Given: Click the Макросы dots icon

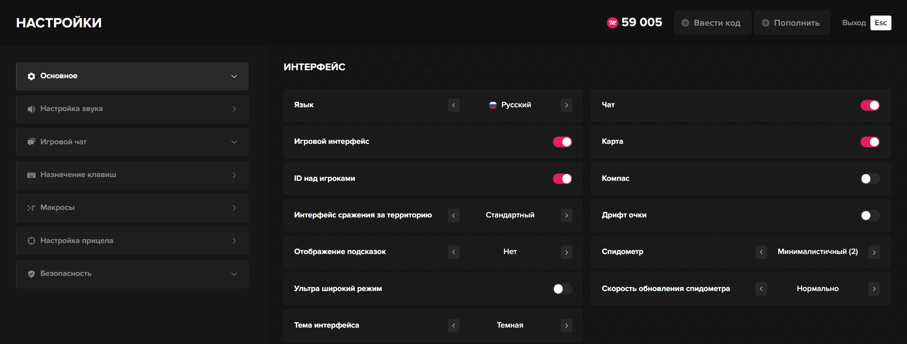Looking at the screenshot, I should (x=31, y=208).
